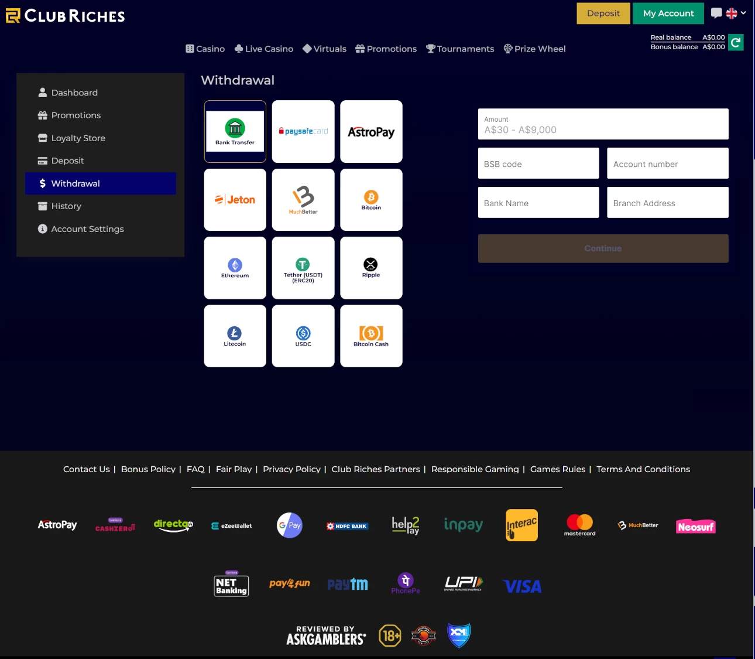
Task: Click the Continue button
Action: (x=603, y=248)
